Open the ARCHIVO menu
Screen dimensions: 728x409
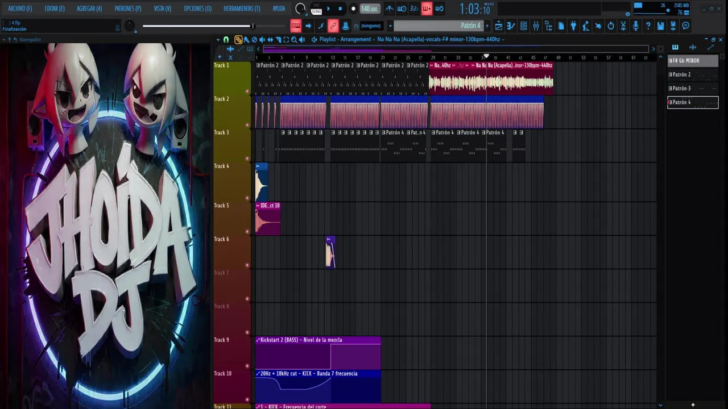[20, 9]
